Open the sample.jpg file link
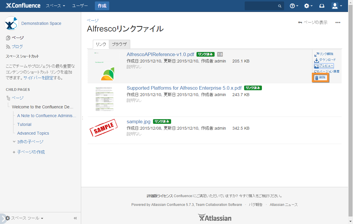This screenshot has width=353, height=224. [139, 121]
